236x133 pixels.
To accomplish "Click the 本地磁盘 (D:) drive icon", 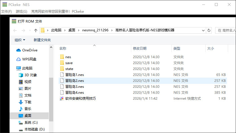I will (21, 130).
